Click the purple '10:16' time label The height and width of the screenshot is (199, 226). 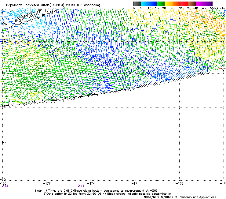(80, 186)
